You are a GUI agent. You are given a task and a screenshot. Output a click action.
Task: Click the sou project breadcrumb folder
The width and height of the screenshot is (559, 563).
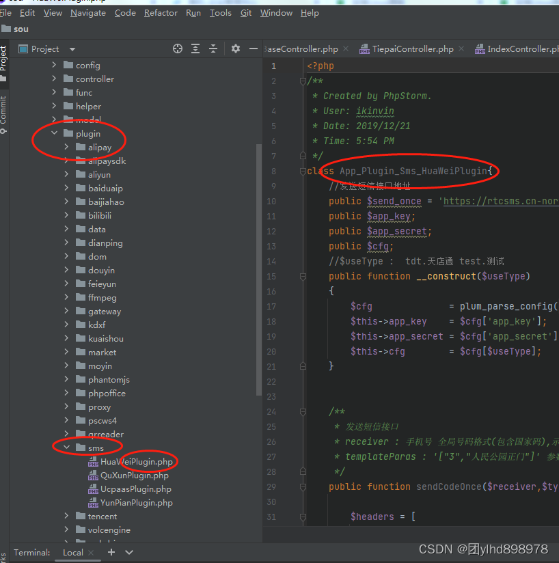15,29
